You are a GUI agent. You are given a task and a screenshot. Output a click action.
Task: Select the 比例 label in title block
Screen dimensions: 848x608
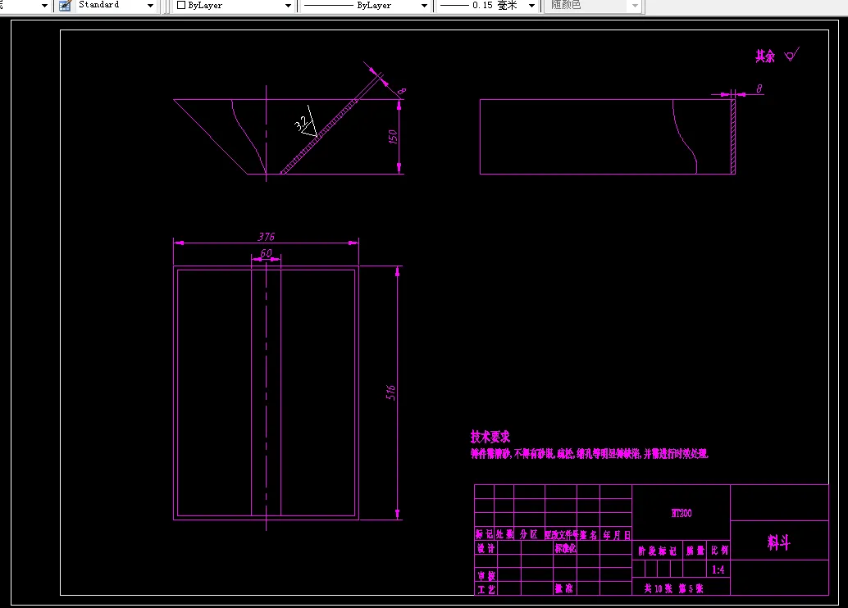pos(719,550)
